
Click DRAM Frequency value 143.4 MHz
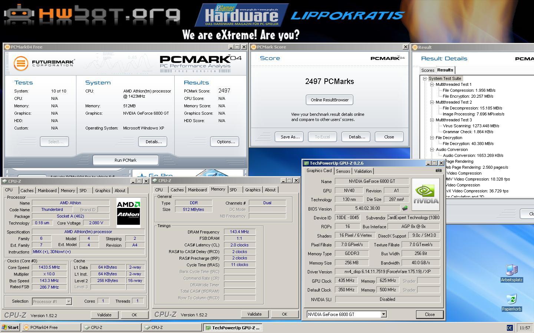point(240,232)
